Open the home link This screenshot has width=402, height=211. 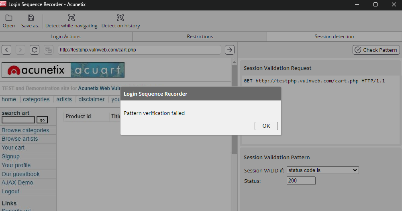9,99
